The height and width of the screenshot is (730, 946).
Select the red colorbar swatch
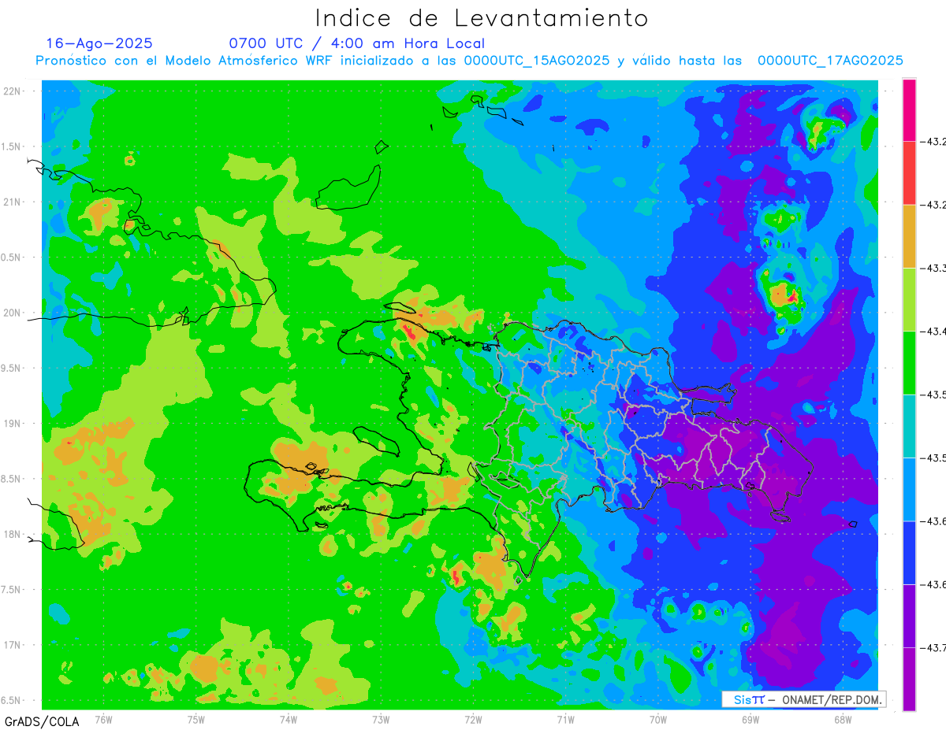909,173
